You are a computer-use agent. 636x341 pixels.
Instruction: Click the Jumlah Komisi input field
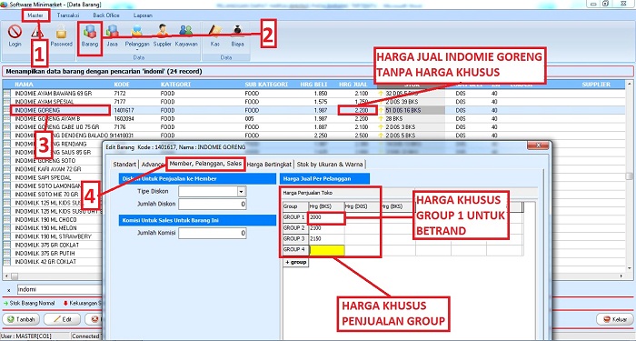212,233
